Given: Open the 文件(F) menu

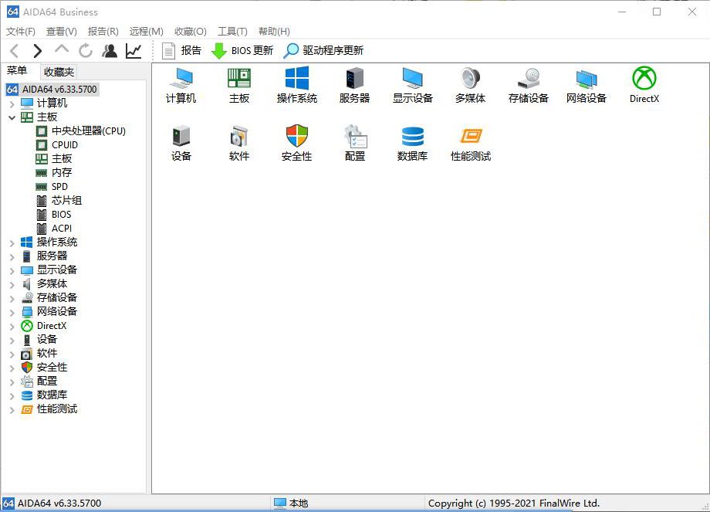Looking at the screenshot, I should click(21, 31).
